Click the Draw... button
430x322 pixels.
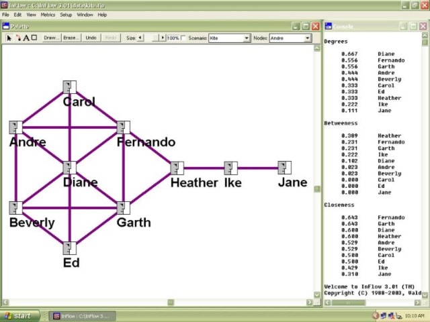[51, 38]
